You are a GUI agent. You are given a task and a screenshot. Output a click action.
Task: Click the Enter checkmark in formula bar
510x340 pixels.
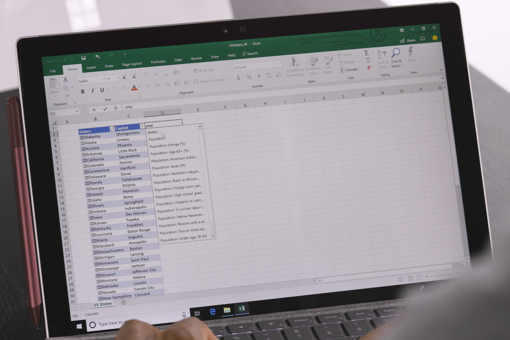pos(105,109)
